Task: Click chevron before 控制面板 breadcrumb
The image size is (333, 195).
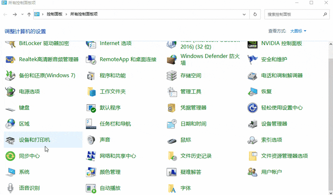Action: tap(43, 14)
